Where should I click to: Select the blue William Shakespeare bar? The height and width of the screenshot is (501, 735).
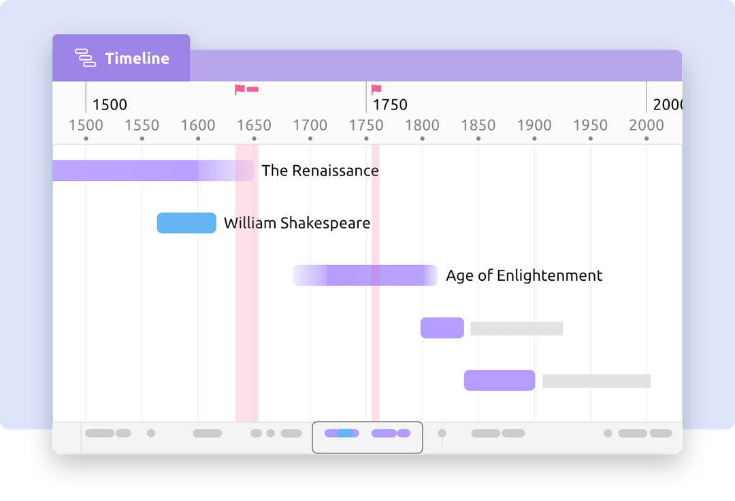tap(186, 223)
